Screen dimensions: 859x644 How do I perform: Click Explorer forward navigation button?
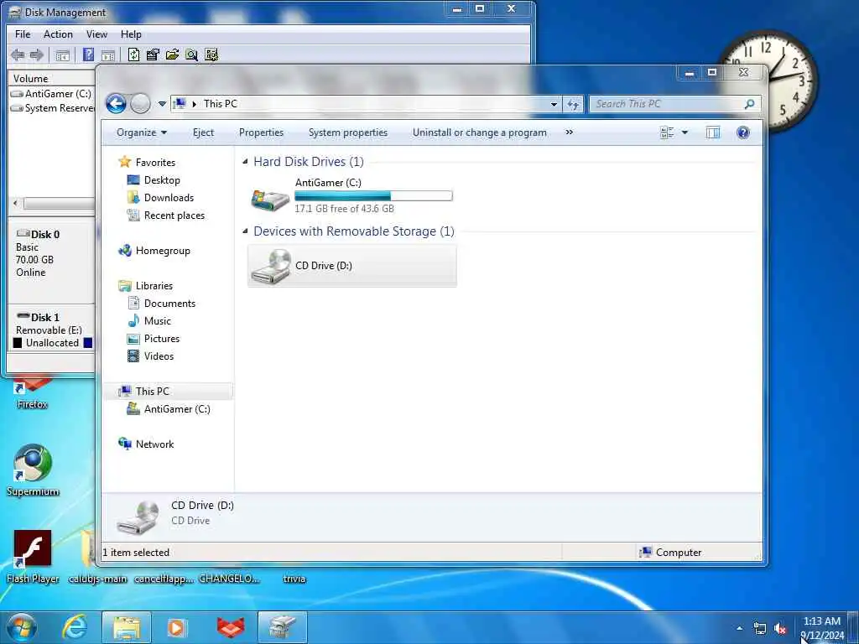[140, 103]
